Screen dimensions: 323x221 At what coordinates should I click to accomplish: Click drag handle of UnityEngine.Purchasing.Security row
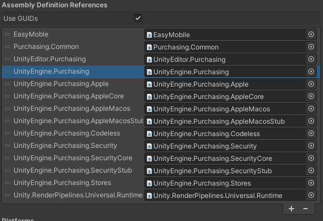[x=7, y=146]
